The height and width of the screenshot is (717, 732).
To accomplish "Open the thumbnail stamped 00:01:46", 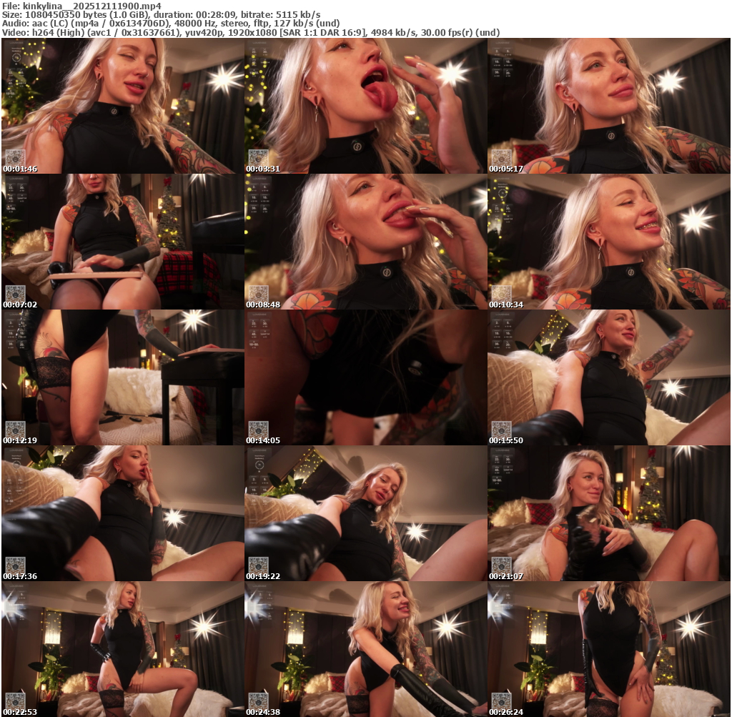I will 123,106.
